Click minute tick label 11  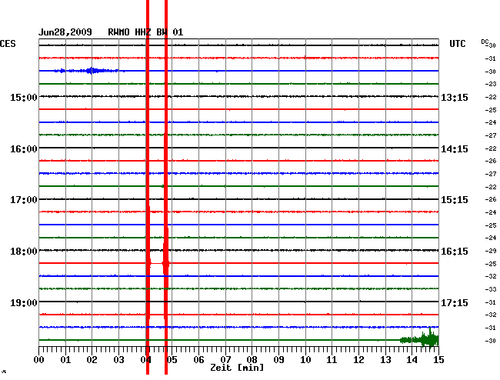[332, 360]
